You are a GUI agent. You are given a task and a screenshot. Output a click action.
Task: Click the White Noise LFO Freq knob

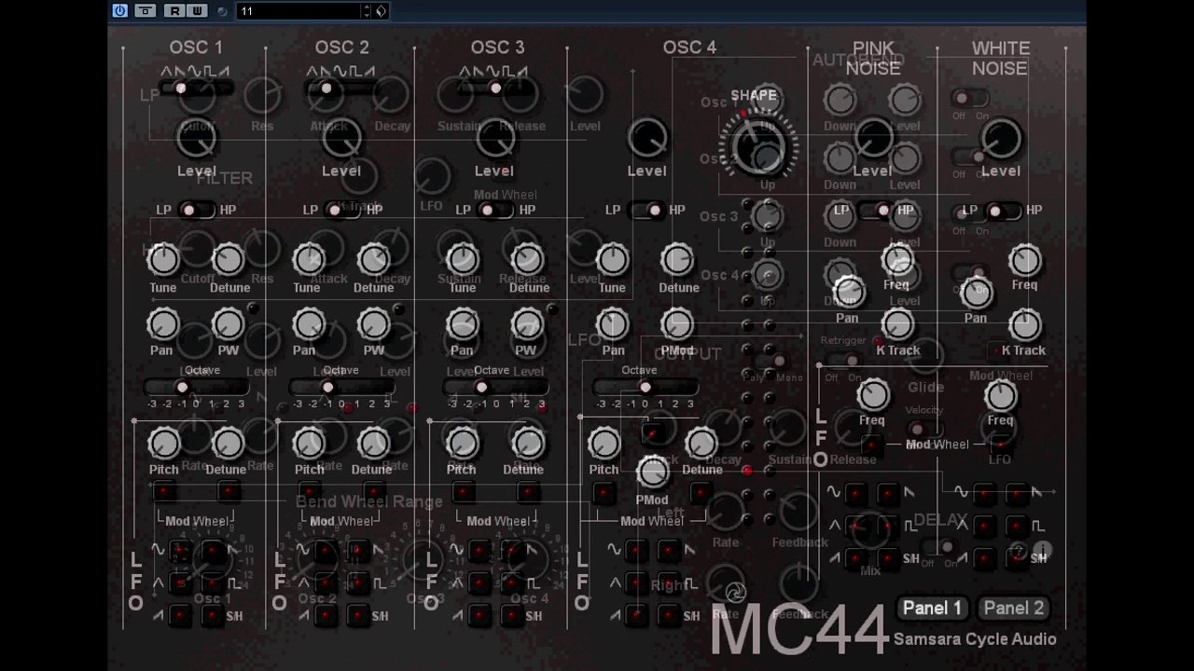coord(1000,396)
